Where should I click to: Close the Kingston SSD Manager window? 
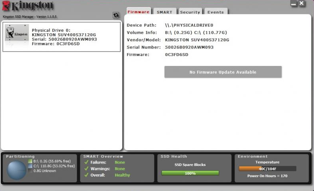point(302,4)
